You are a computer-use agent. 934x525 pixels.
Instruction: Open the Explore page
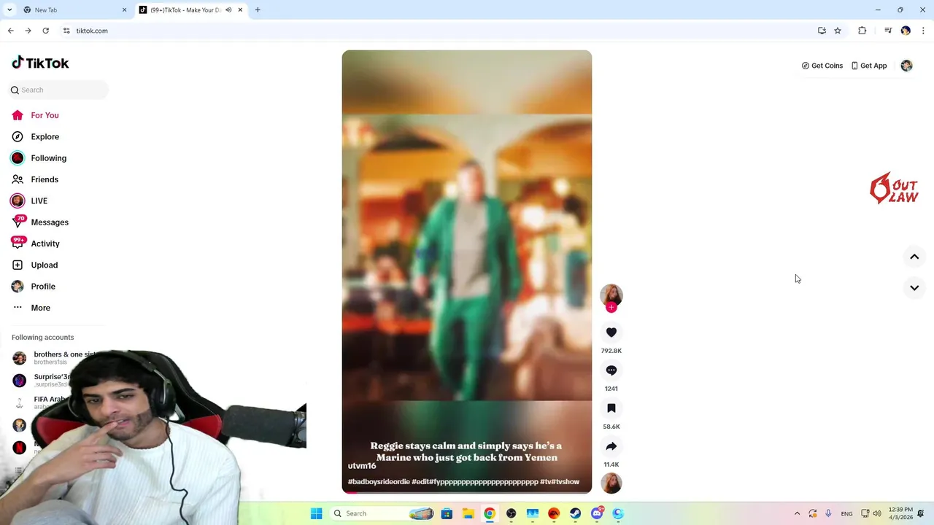35,136
